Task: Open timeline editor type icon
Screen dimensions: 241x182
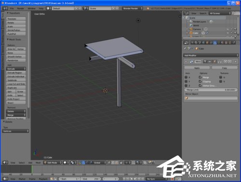Action: point(5,179)
